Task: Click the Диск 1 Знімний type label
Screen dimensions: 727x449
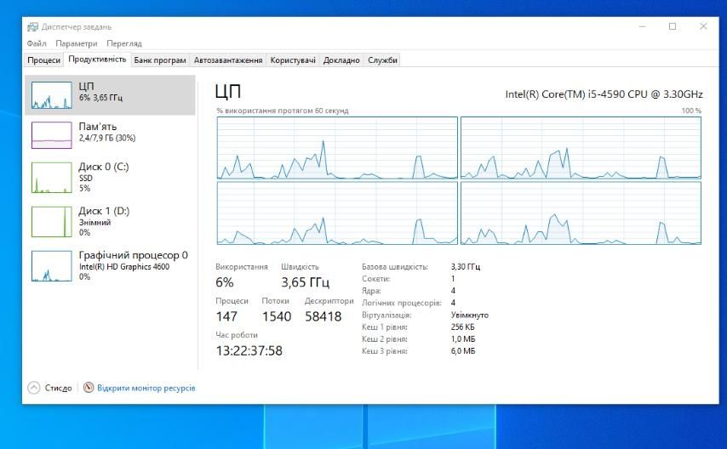Action: click(x=95, y=223)
